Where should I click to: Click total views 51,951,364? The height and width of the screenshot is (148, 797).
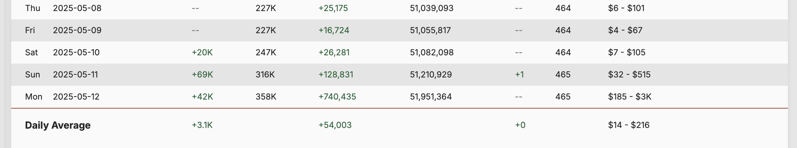click(431, 96)
